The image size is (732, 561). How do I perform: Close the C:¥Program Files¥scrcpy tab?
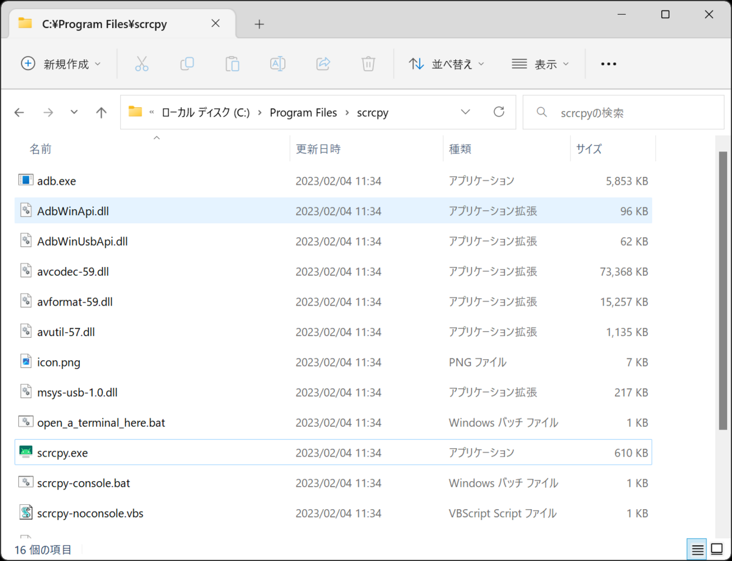pyautogui.click(x=215, y=24)
